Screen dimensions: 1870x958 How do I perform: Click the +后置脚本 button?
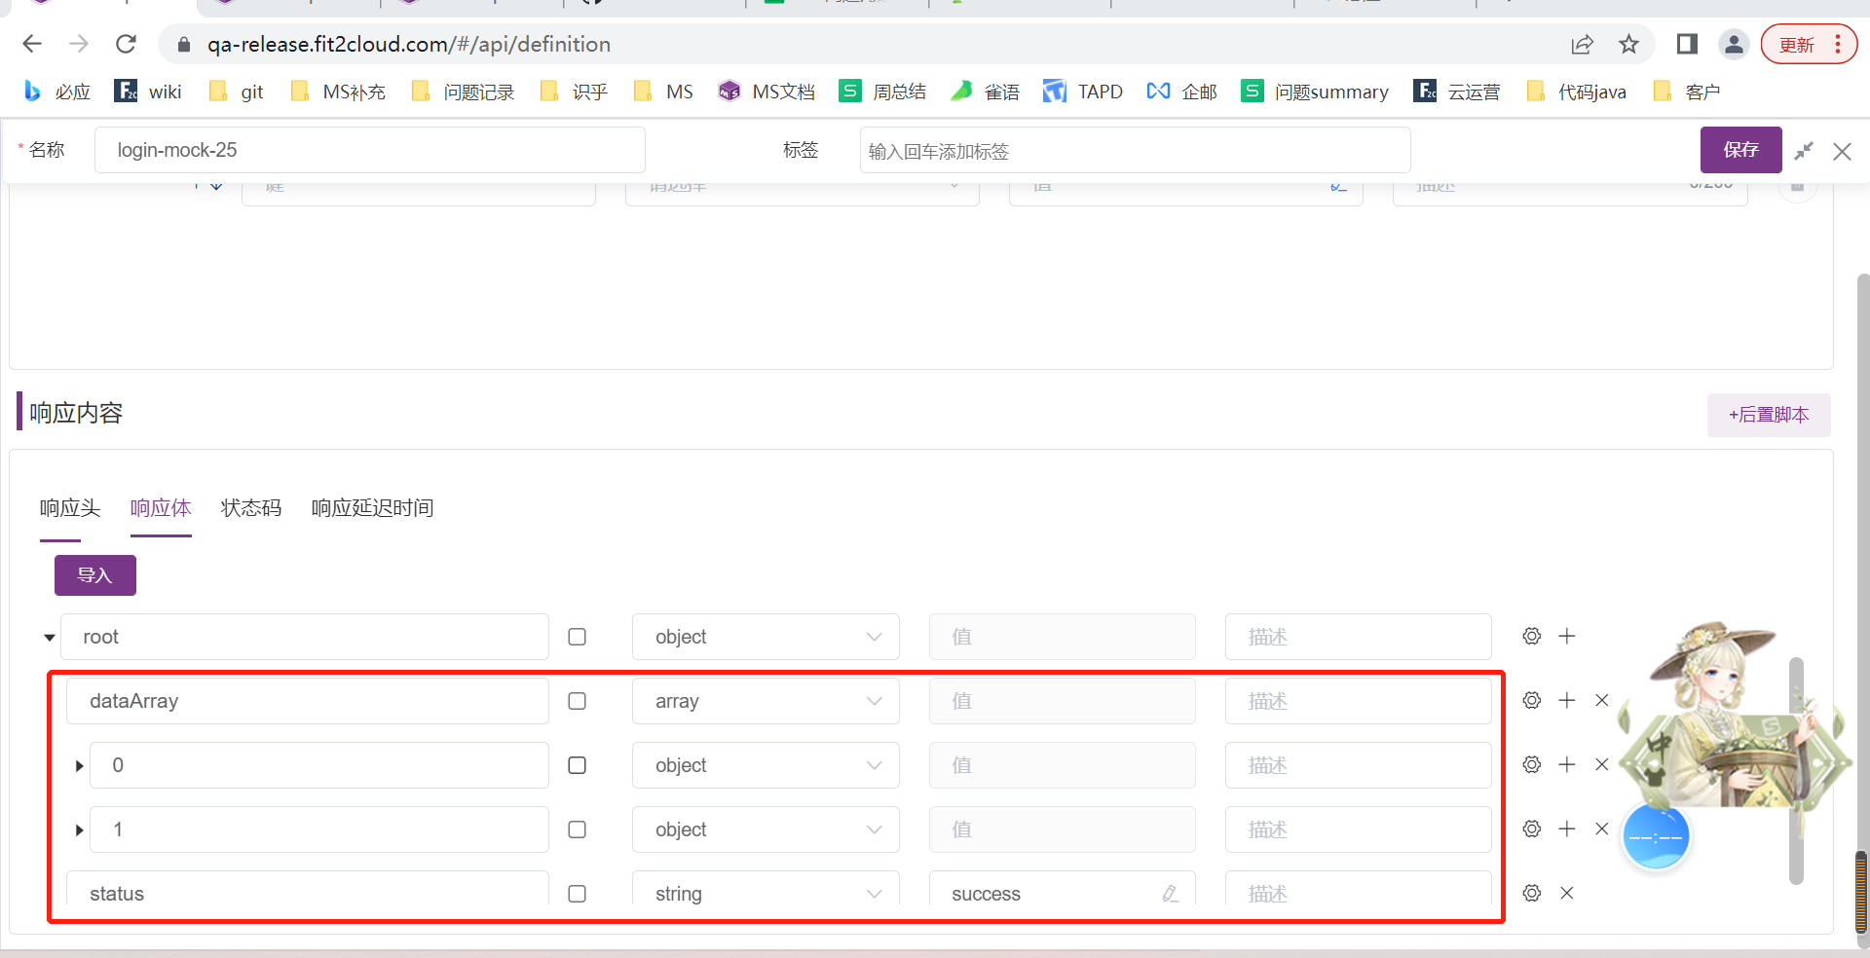tap(1768, 415)
